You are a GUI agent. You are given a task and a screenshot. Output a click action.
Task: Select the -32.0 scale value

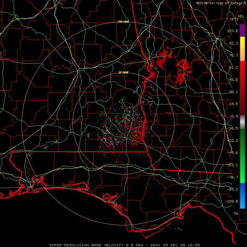[x=232, y=141]
